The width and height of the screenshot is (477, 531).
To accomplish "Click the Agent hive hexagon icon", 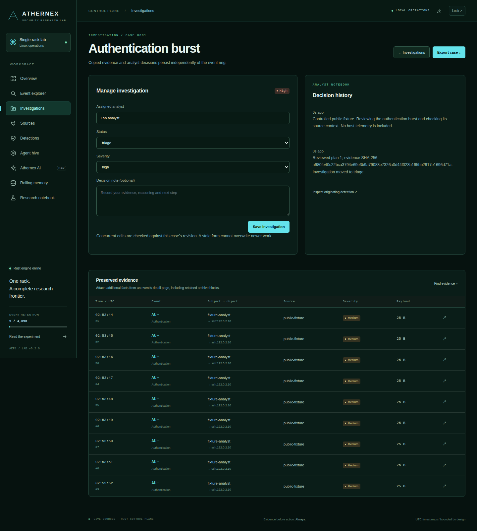I will [13, 153].
